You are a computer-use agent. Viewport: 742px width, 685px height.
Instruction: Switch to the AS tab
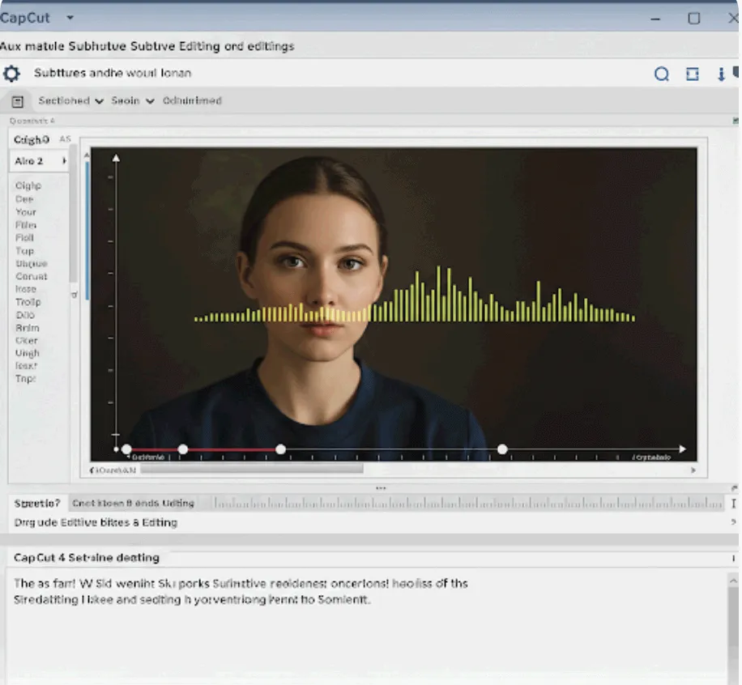click(65, 139)
